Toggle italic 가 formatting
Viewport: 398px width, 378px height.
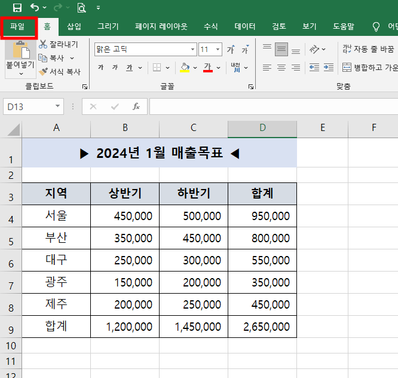coord(115,68)
